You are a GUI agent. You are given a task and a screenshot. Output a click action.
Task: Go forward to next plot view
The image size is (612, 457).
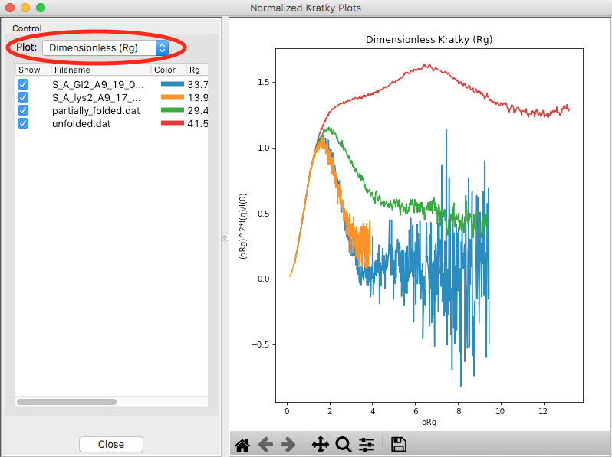coord(288,445)
